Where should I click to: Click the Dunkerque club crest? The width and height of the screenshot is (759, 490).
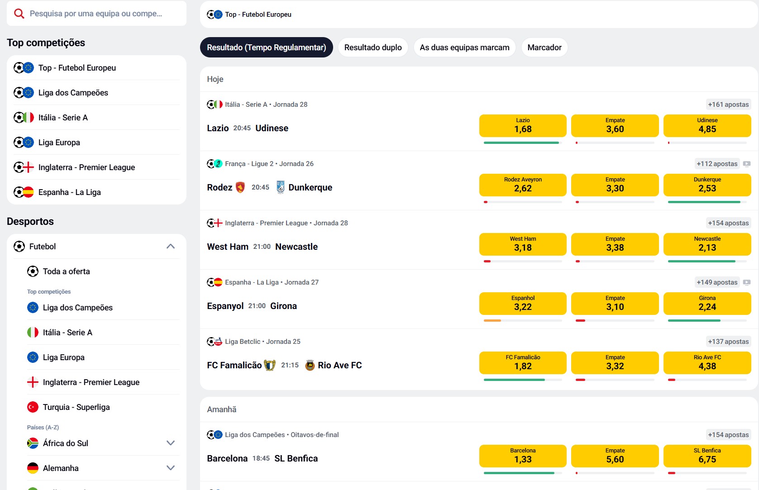(281, 187)
